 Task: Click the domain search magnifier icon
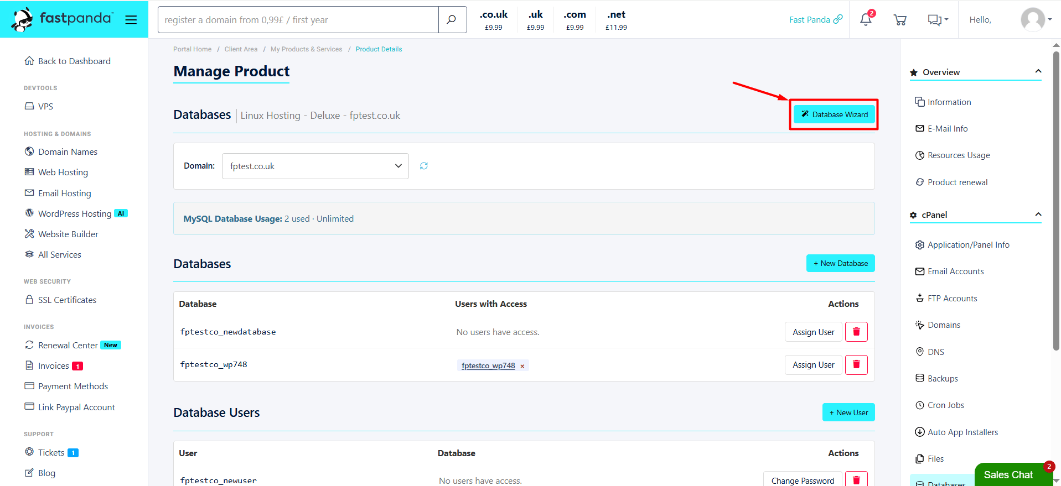452,20
